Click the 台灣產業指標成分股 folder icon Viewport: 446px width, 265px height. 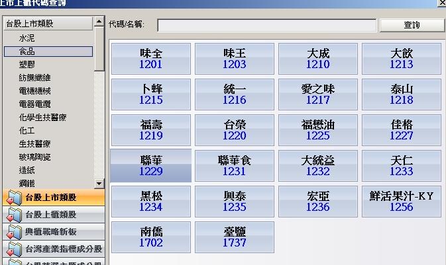pyautogui.click(x=14, y=249)
